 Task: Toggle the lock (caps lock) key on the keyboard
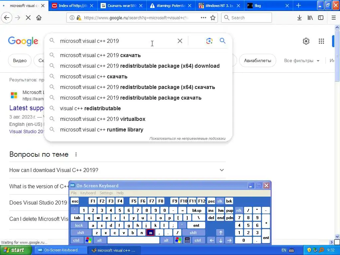point(79,225)
